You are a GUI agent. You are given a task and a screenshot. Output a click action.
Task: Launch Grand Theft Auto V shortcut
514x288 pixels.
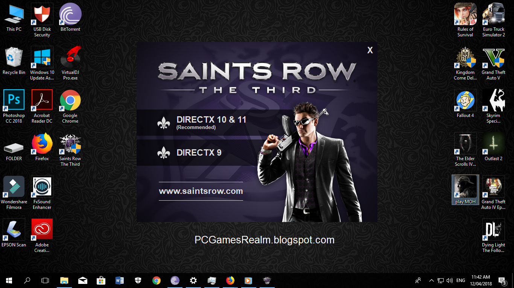pyautogui.click(x=494, y=63)
